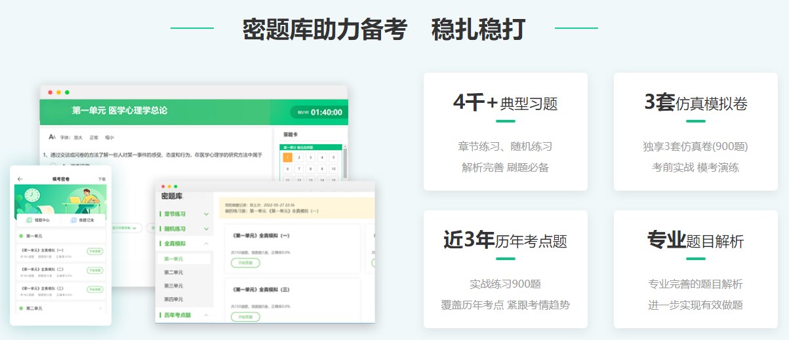Click 下载 in the mobile header
789x340 pixels.
point(102,179)
